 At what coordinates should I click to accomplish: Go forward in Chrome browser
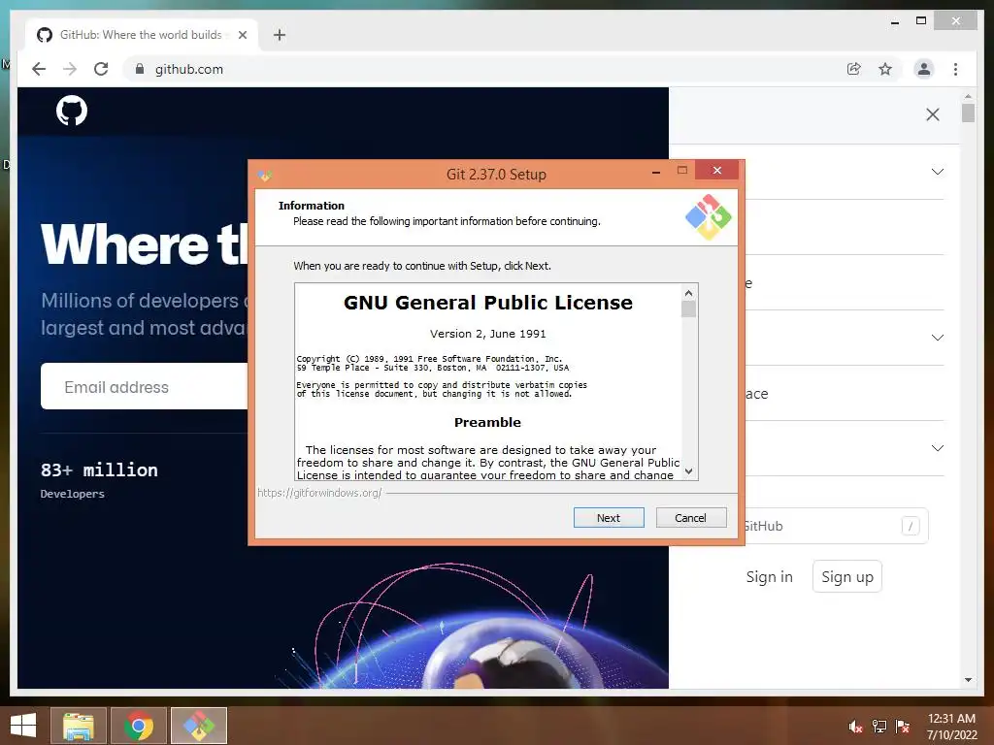[x=70, y=69]
